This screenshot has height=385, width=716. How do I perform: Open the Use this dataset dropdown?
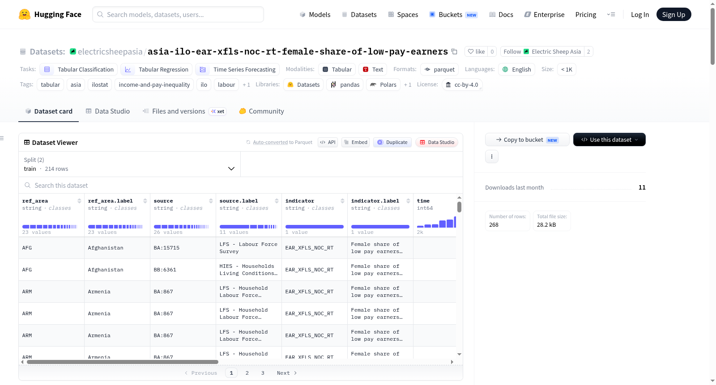point(609,140)
